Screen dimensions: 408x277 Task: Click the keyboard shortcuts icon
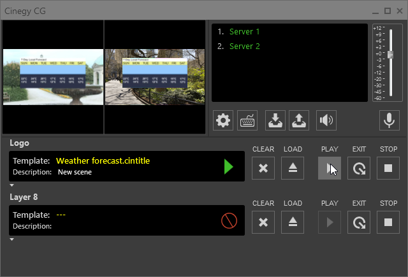(247, 120)
